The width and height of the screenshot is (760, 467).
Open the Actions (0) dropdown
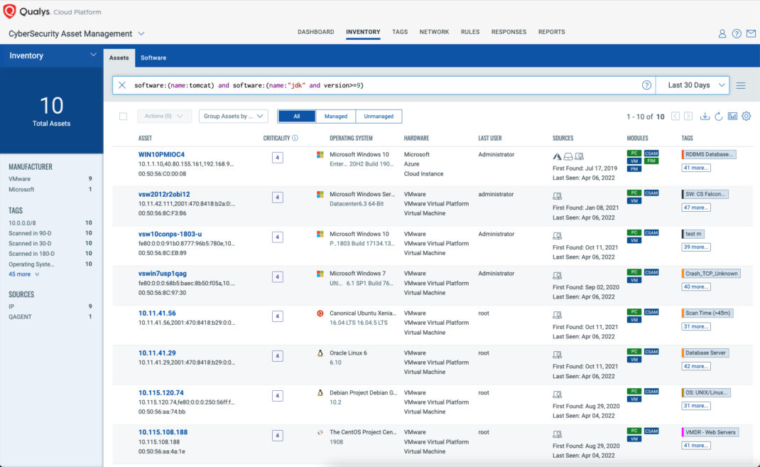click(164, 117)
